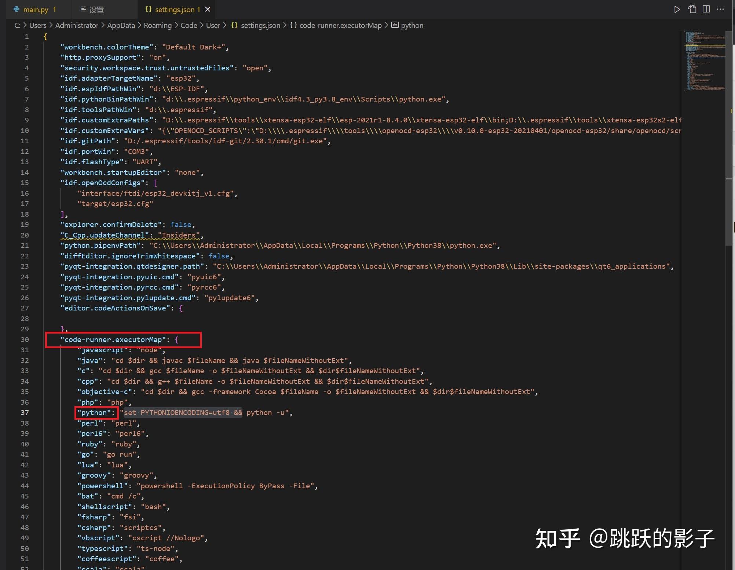This screenshot has height=570, width=735.
Task: Select the User breadcrumb link
Action: click(x=213, y=25)
